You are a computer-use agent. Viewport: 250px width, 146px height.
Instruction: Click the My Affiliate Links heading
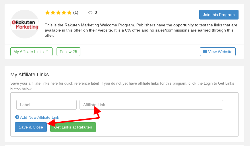click(x=30, y=75)
